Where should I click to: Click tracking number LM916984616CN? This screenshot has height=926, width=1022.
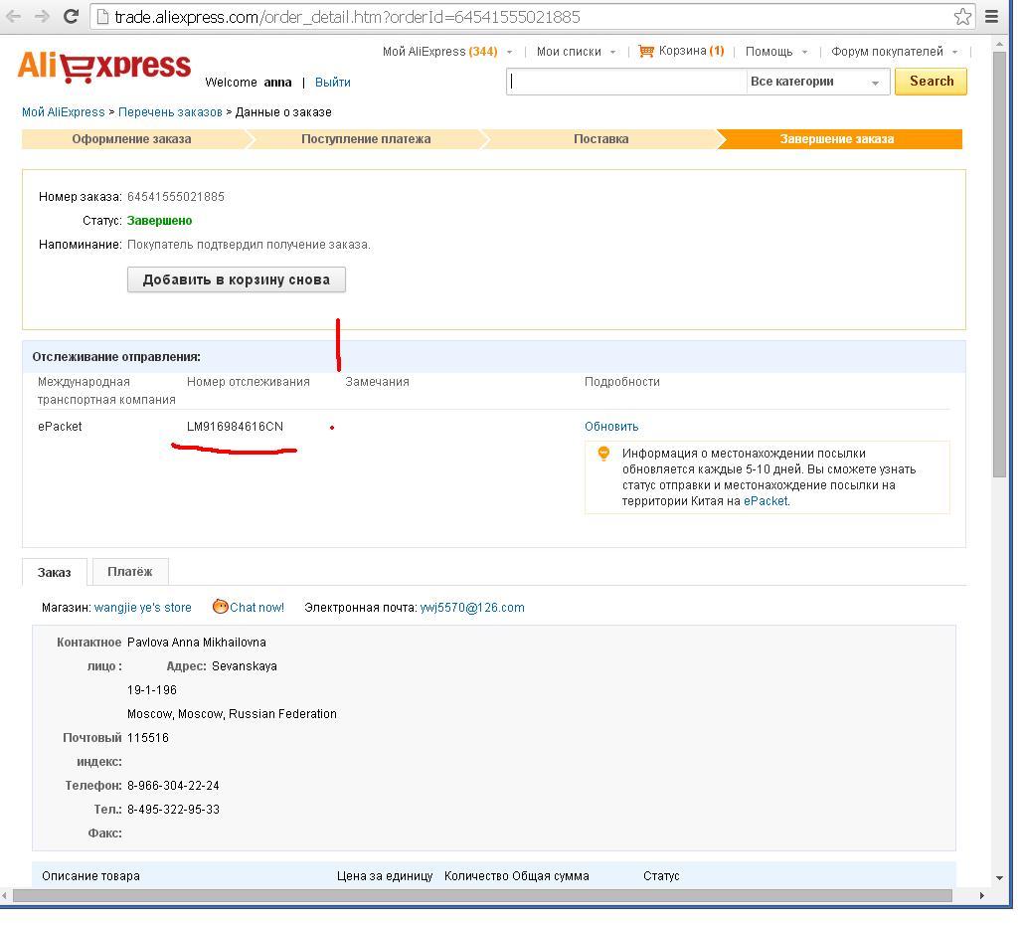[235, 427]
